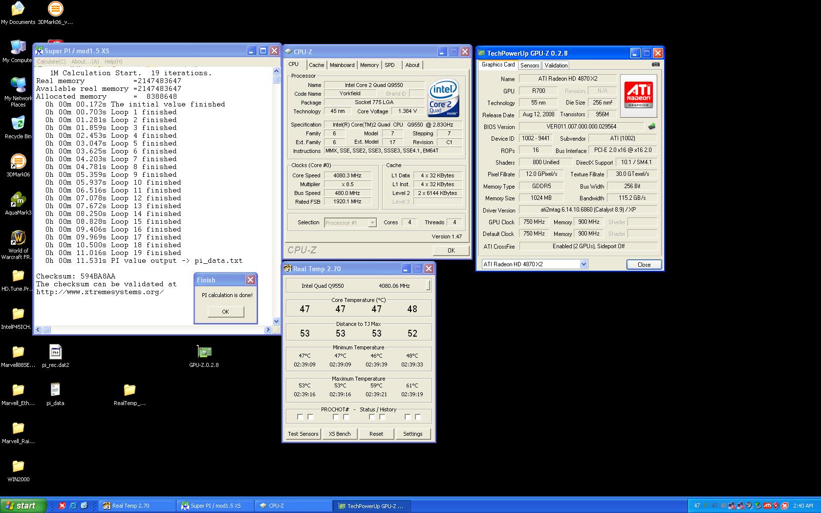
Task: Toggle third core's PROCHOT history checkbox
Action: 382,417
